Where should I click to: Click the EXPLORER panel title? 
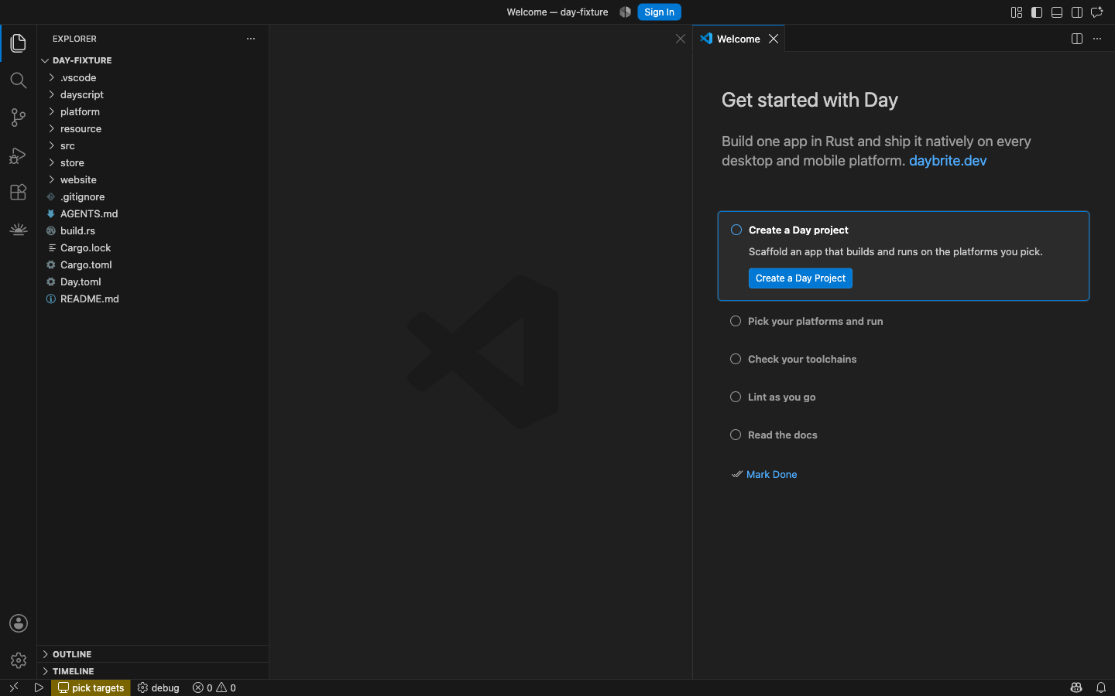point(74,39)
